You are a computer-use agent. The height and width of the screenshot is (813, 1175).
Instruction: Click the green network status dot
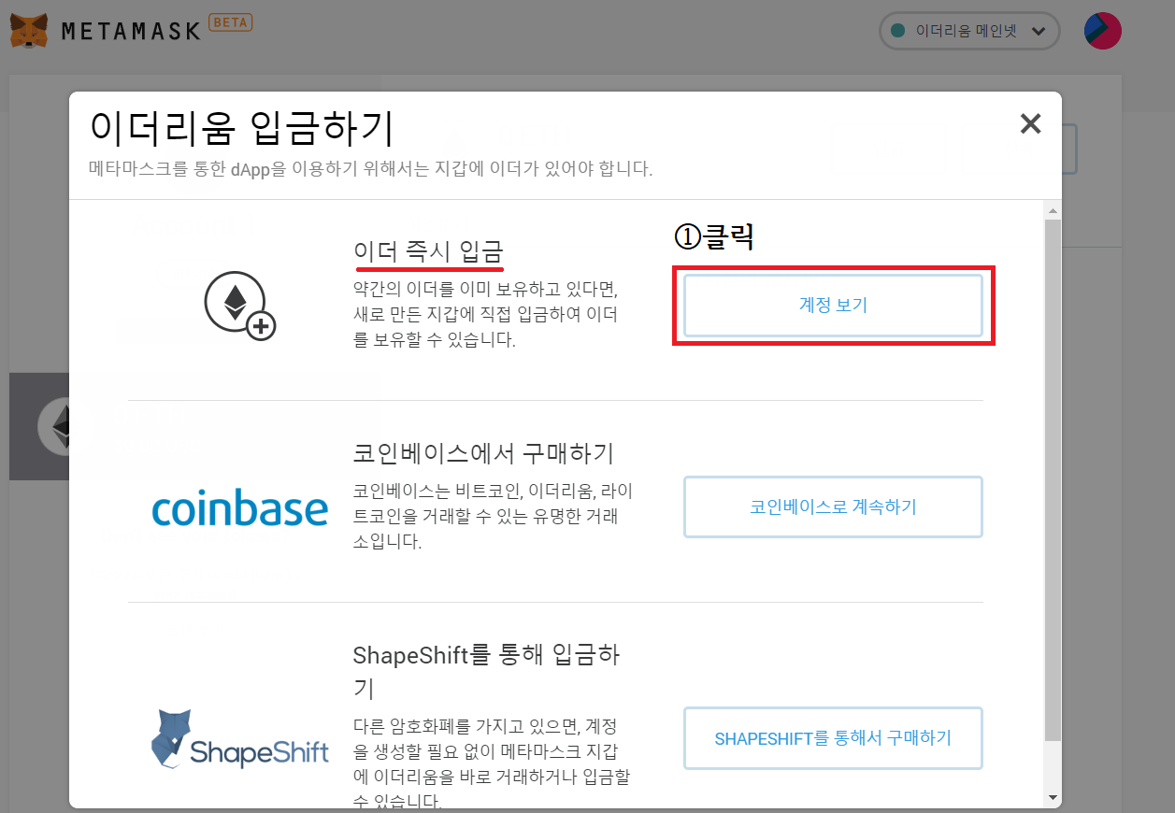pos(898,31)
